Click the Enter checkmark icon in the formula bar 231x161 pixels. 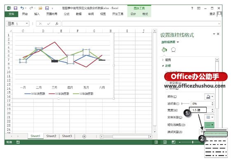(49, 23)
